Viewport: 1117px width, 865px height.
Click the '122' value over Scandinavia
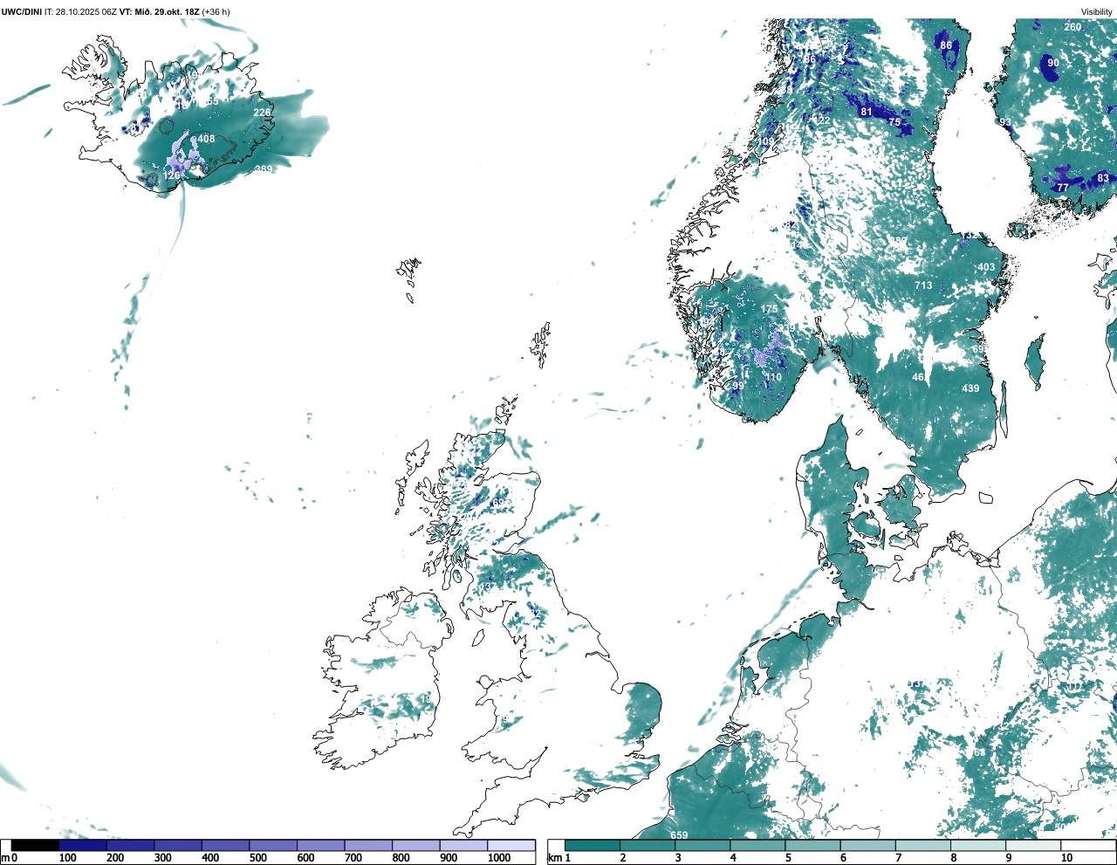[x=822, y=120]
